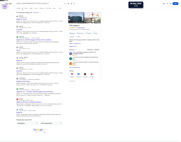Image resolution: width=181 pixels, height=142 pixels.
Task: Select the All results tab
Action: pyautogui.click(x=22, y=8)
